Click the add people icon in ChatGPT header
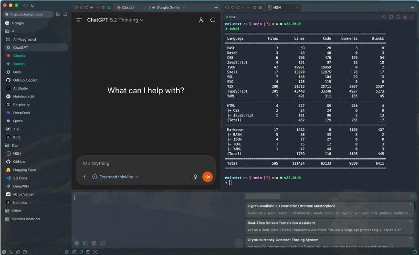 [201, 20]
